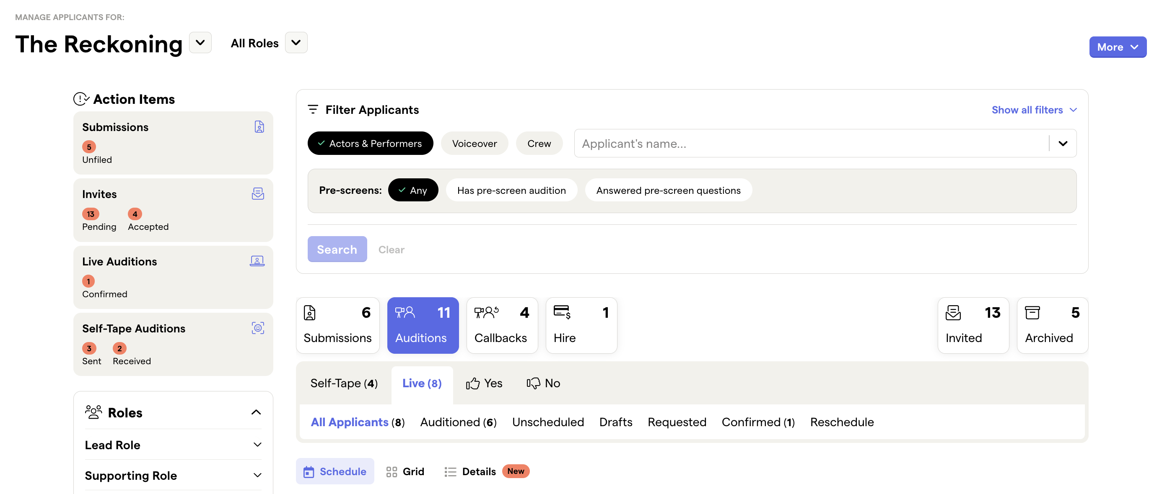
Task: Toggle the Crew filter chip
Action: [539, 144]
